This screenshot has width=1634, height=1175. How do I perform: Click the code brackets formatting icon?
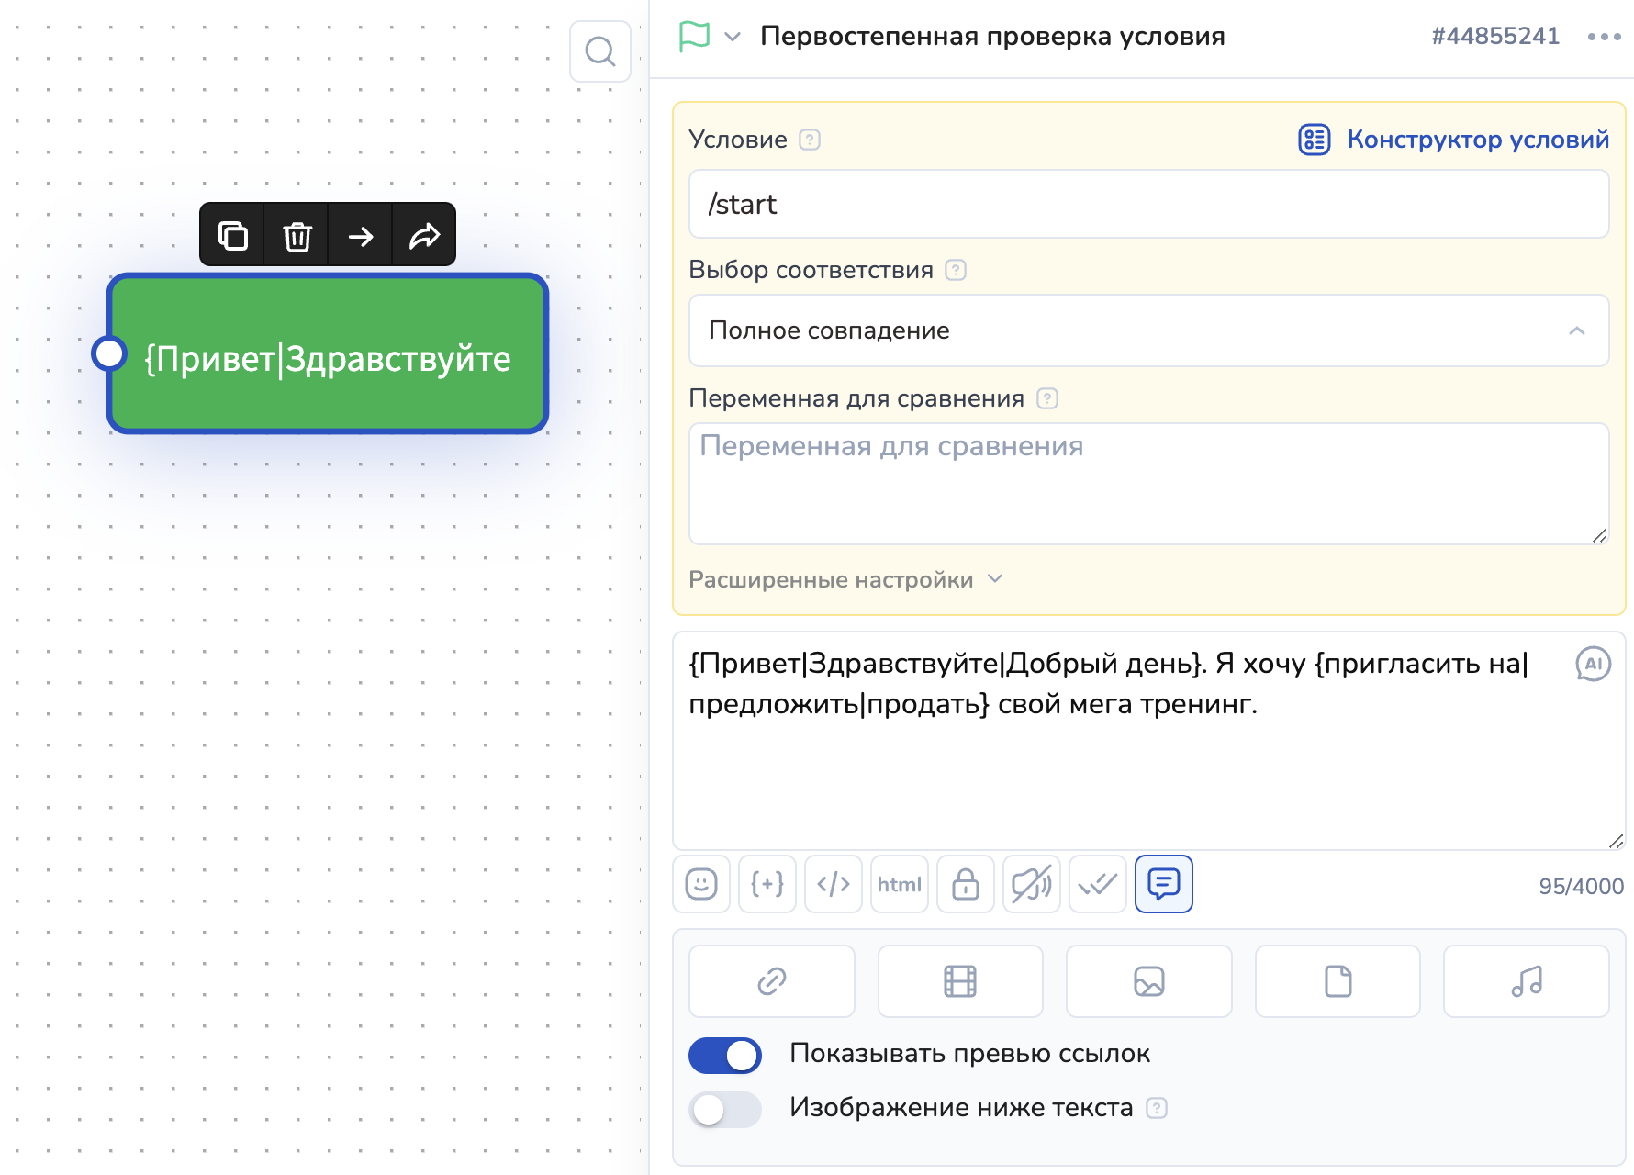(x=834, y=884)
